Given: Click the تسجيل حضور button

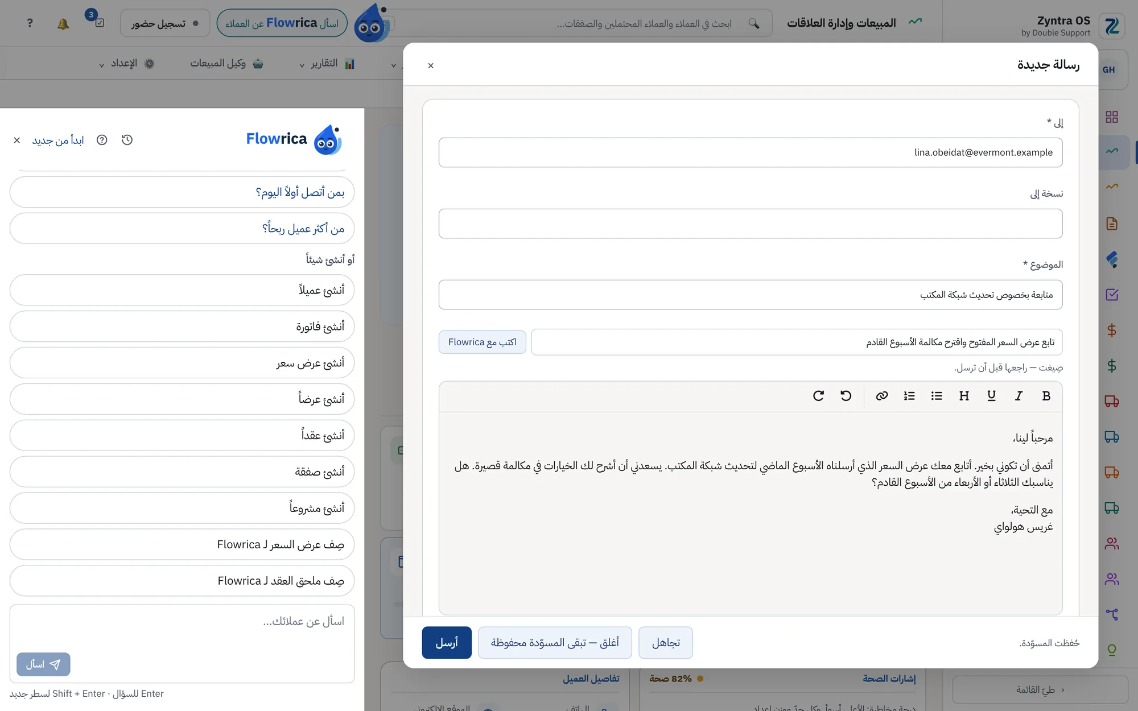Looking at the screenshot, I should click(x=165, y=23).
